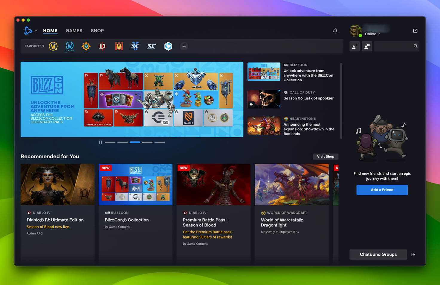Switch to the Games tab

pos(74,31)
